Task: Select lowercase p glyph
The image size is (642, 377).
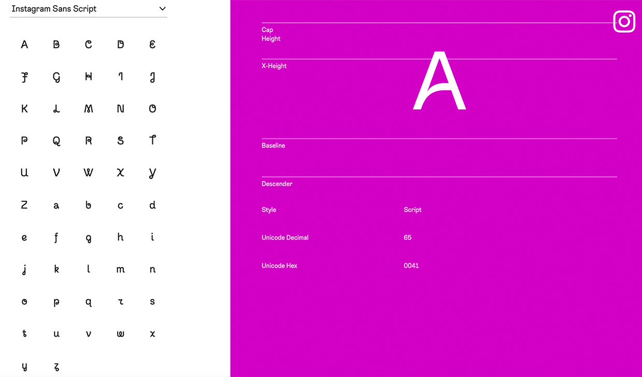Action: point(56,303)
